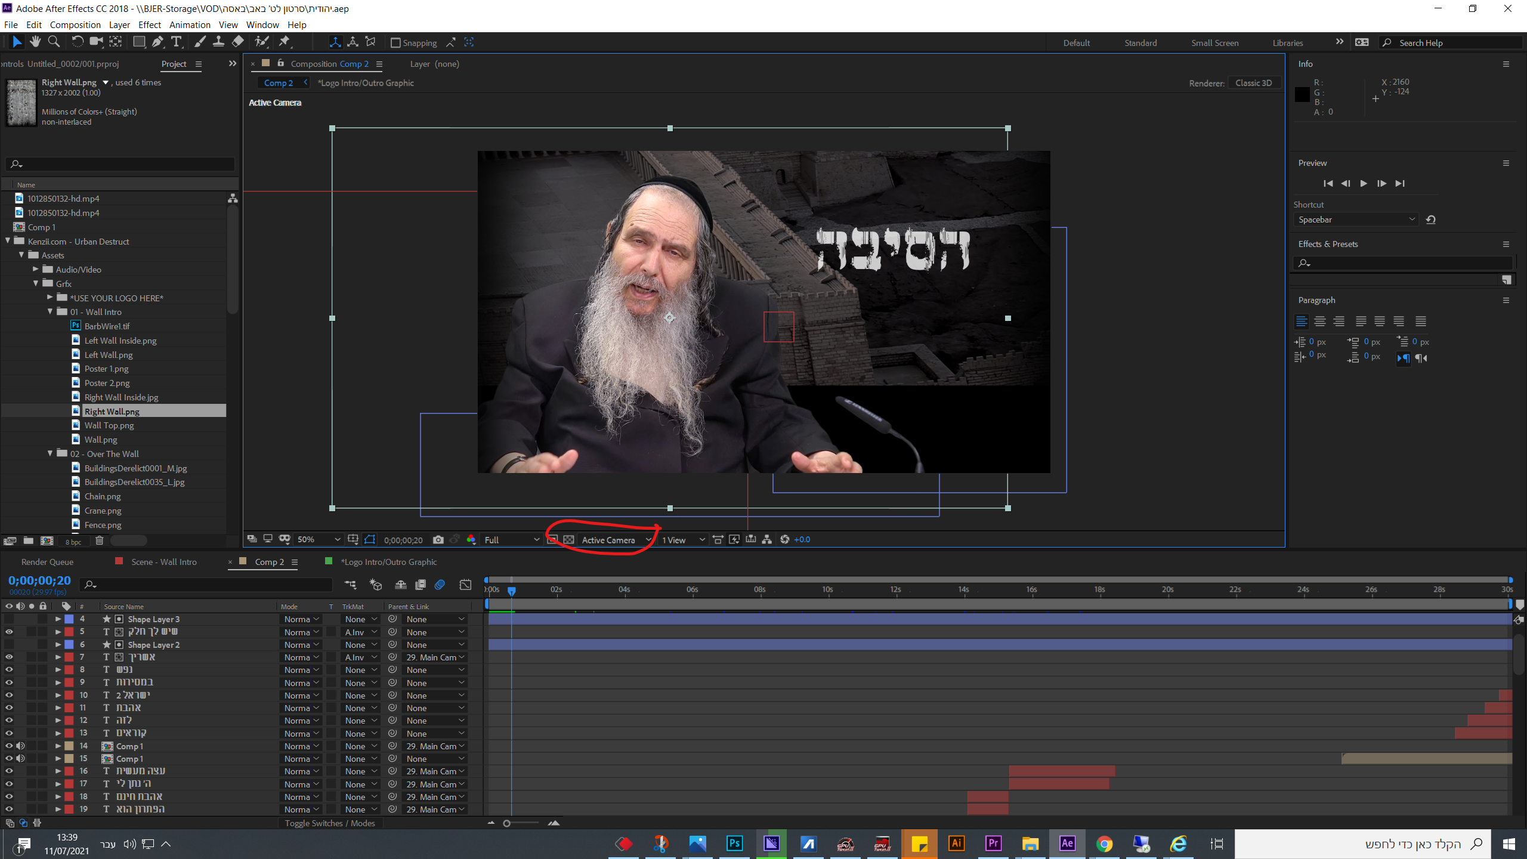Open Photoshop from the taskbar
1527x859 pixels.
click(734, 843)
